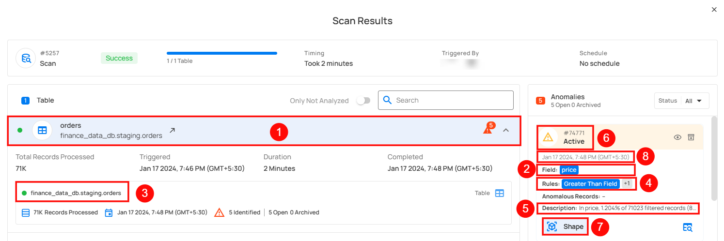724x241 pixels.
Task: Click the orders table icon
Action: [x=42, y=130]
